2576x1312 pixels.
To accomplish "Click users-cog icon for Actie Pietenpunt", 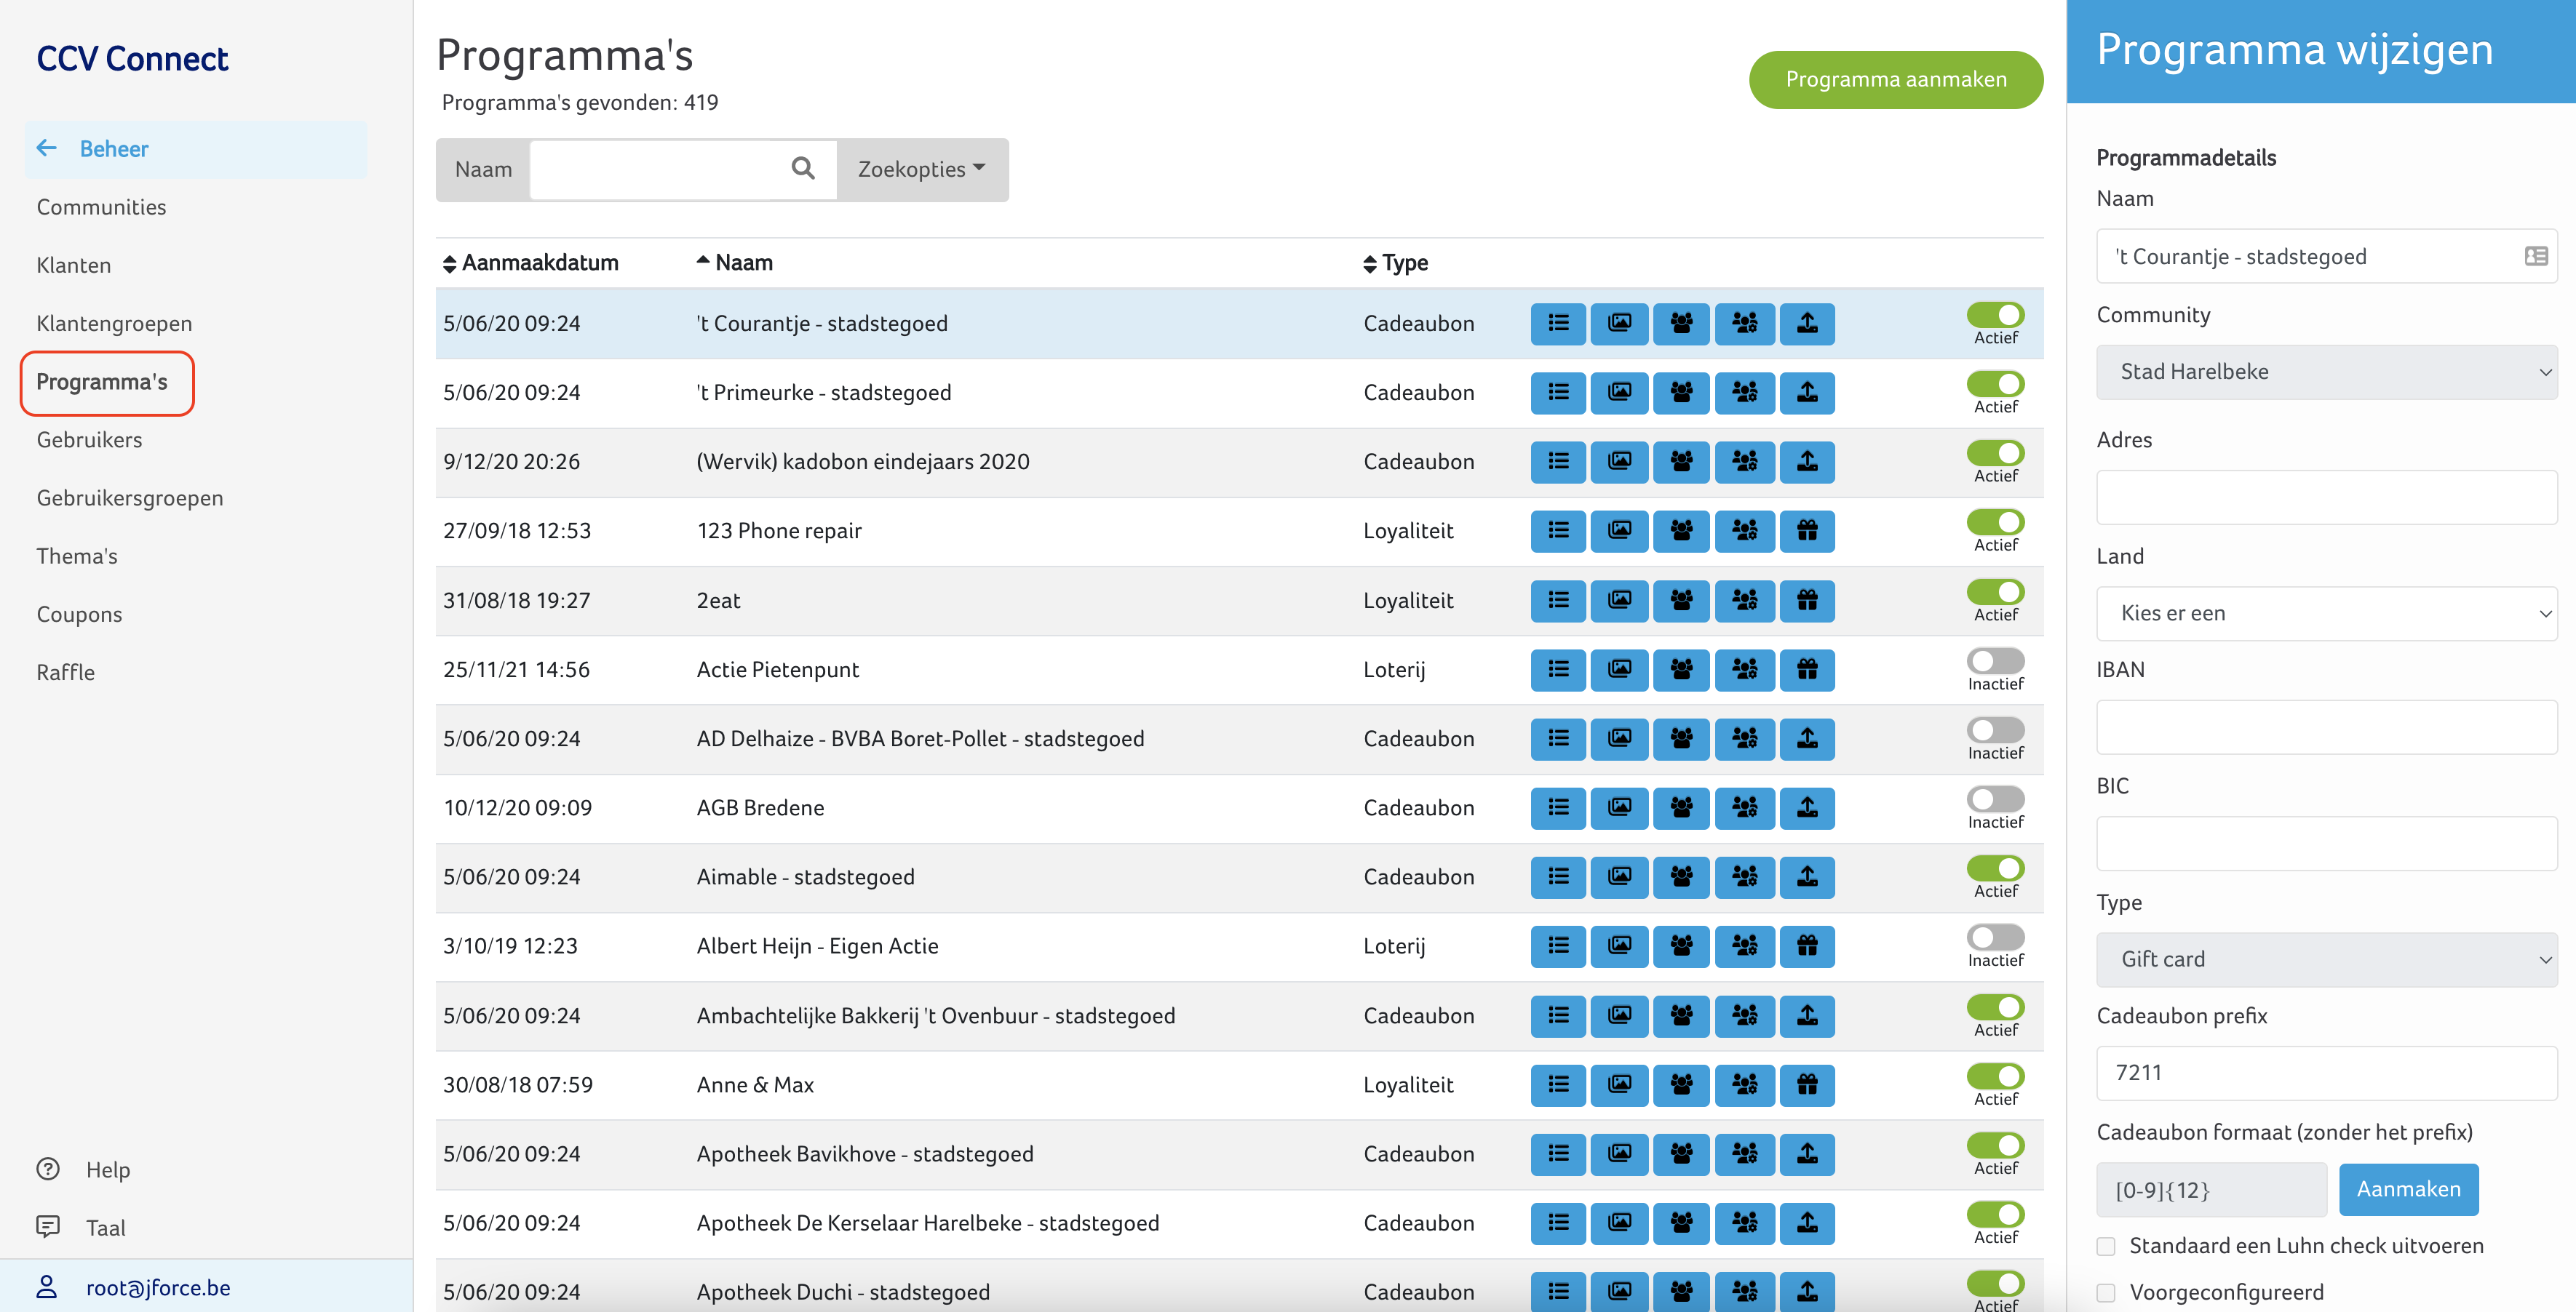I will click(x=1744, y=670).
